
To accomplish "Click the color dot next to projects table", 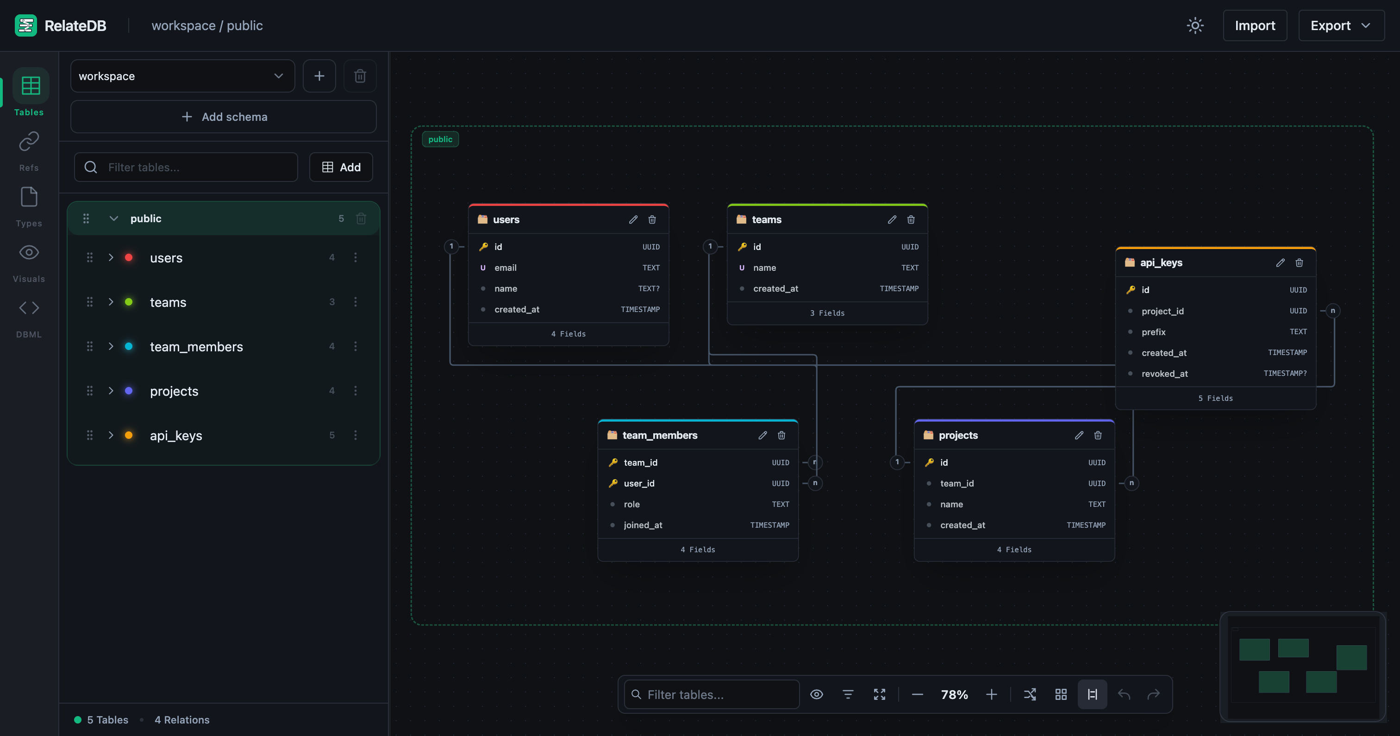I will point(129,390).
